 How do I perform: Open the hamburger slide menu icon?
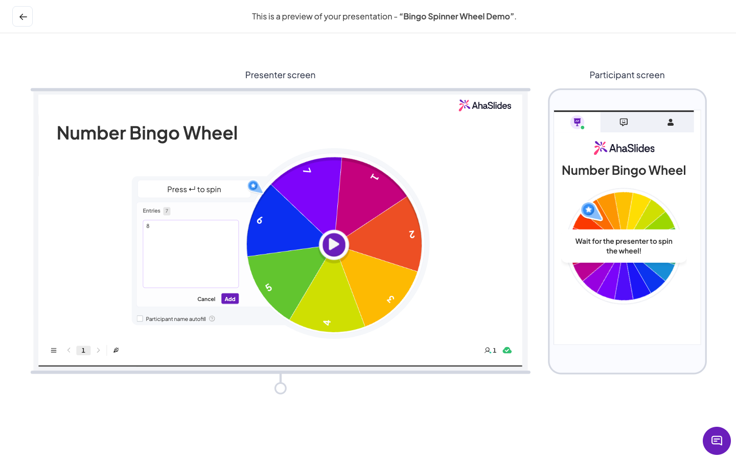54,350
